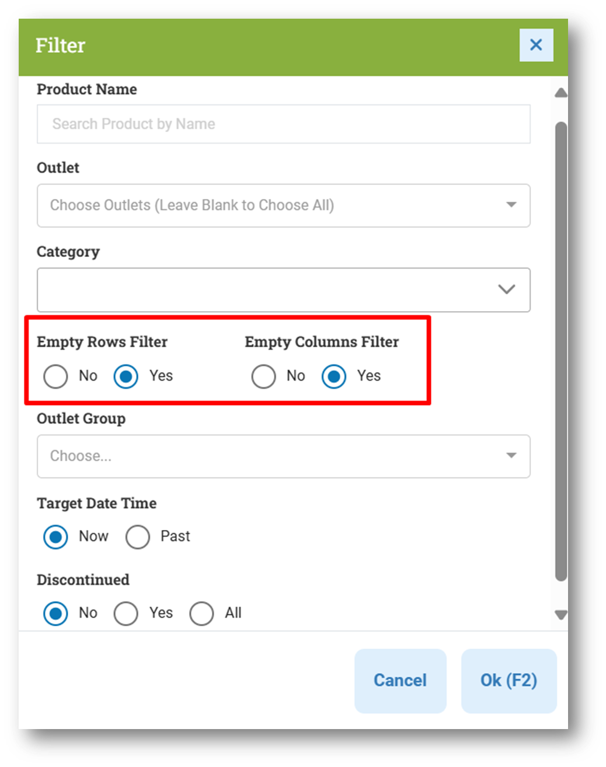Image resolution: width=606 pixels, height=767 pixels.
Task: Open Outlet dropdown arrow
Action: 511,205
